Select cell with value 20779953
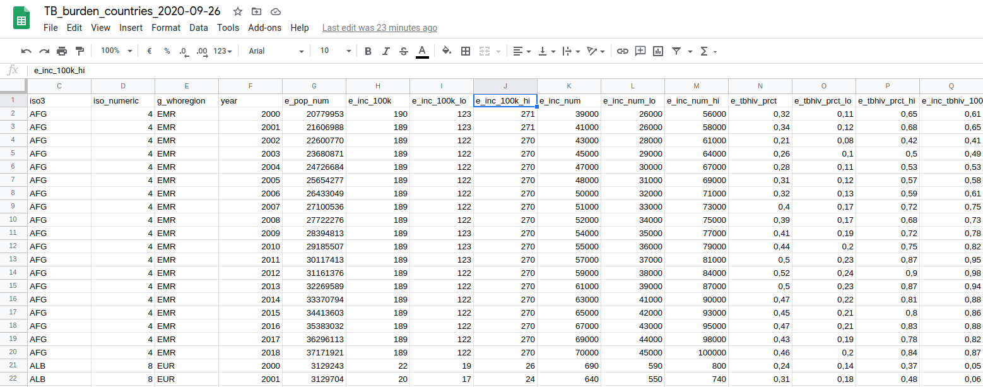 [314, 114]
